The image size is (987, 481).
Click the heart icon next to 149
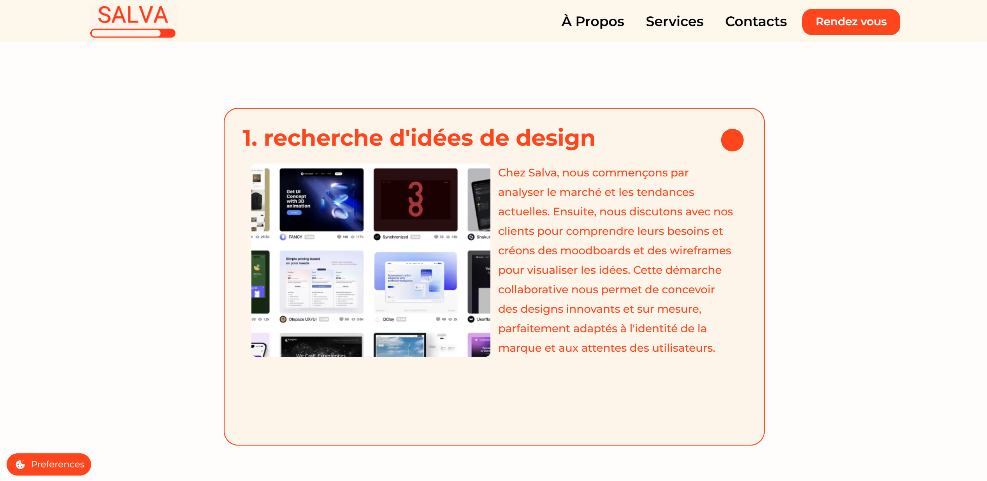pyautogui.click(x=339, y=237)
